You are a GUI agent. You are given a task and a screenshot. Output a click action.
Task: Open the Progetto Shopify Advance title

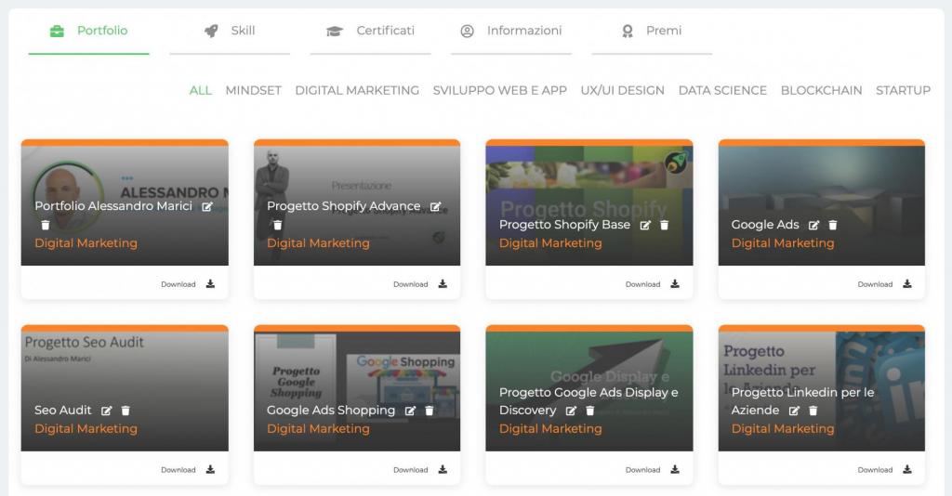tap(344, 206)
